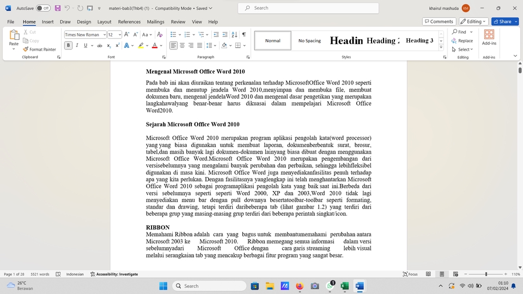Toggle strikethrough formatting
The image size is (523, 294).
click(99, 45)
